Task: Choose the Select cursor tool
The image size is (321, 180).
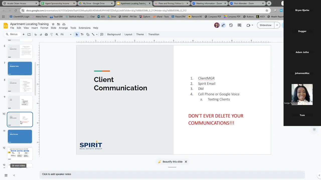Action: click(77, 34)
